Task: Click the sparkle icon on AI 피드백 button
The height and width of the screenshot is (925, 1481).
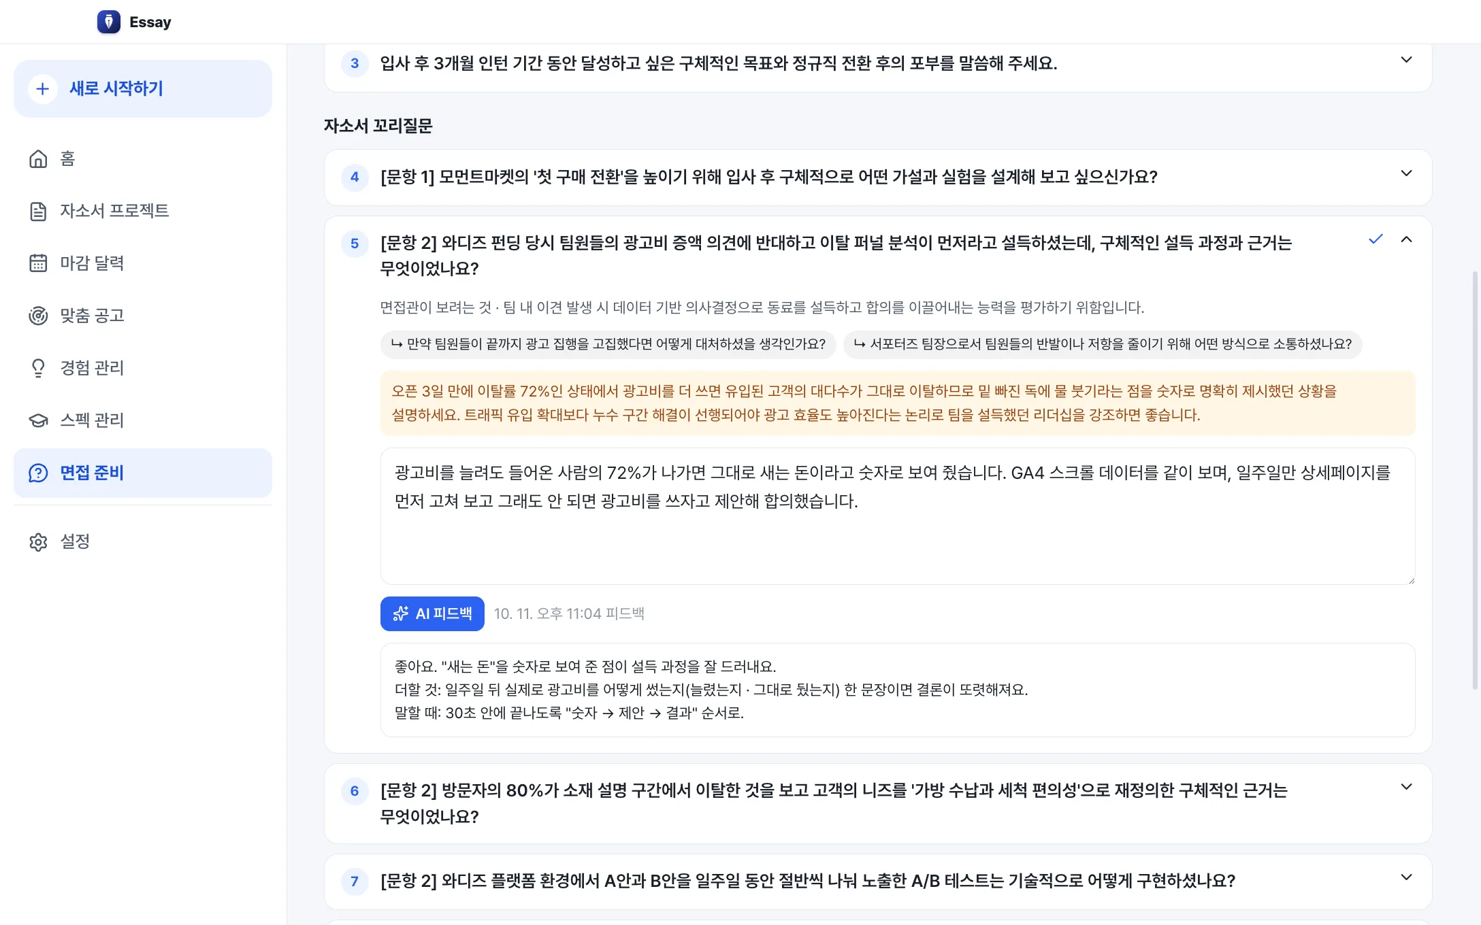Action: click(x=401, y=613)
